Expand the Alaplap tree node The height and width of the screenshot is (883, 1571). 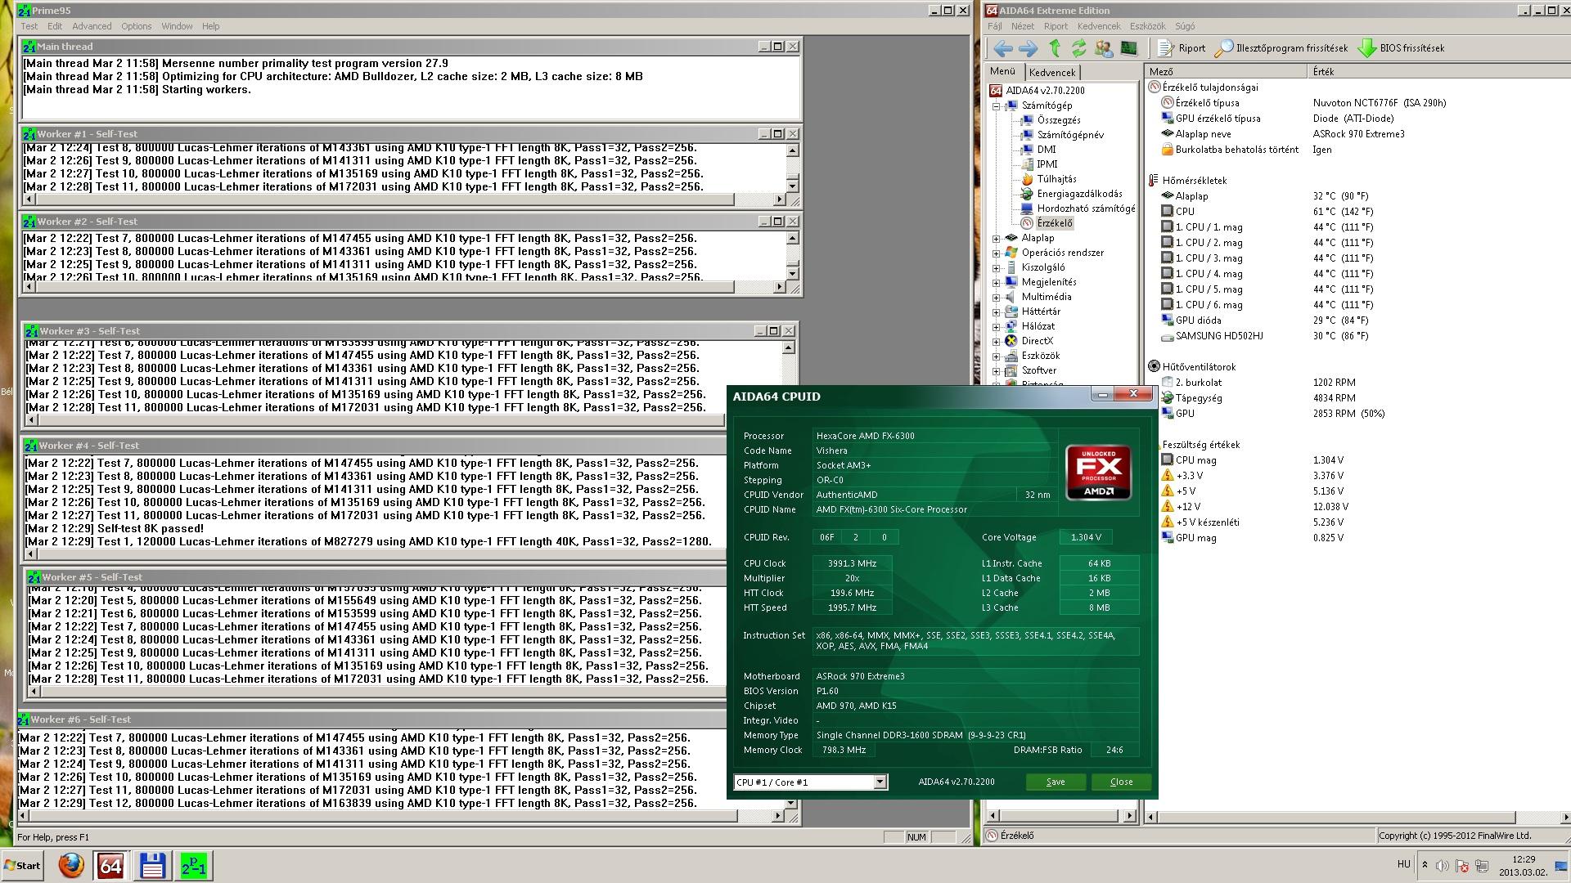(997, 238)
